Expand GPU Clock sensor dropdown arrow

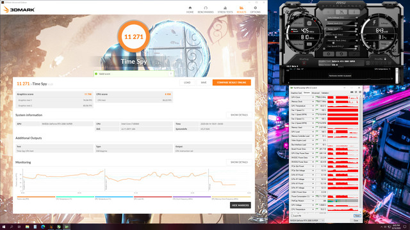coord(313,97)
